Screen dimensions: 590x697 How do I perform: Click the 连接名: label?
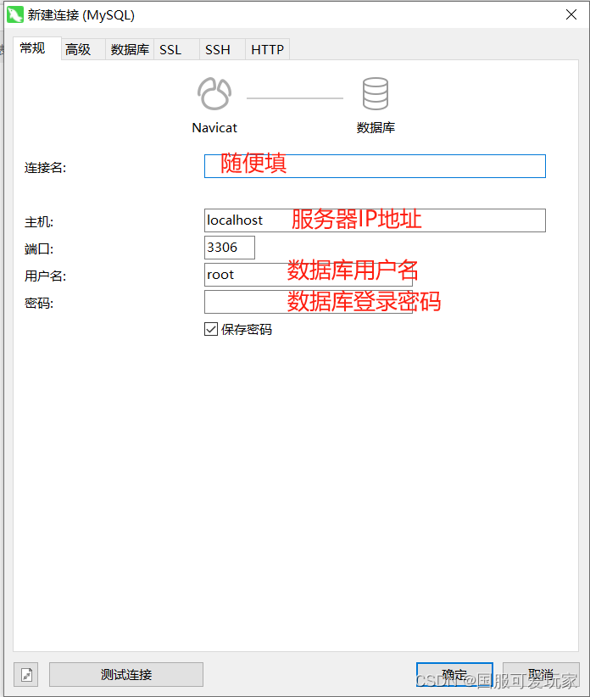pos(45,168)
